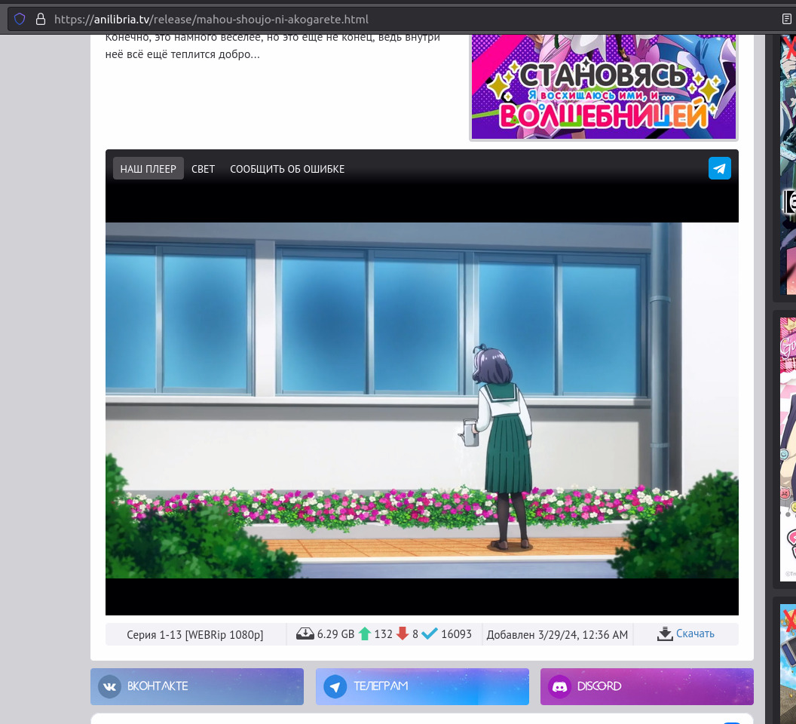The height and width of the screenshot is (724, 796).
Task: Download torrent via the Скачать link
Action: click(695, 634)
